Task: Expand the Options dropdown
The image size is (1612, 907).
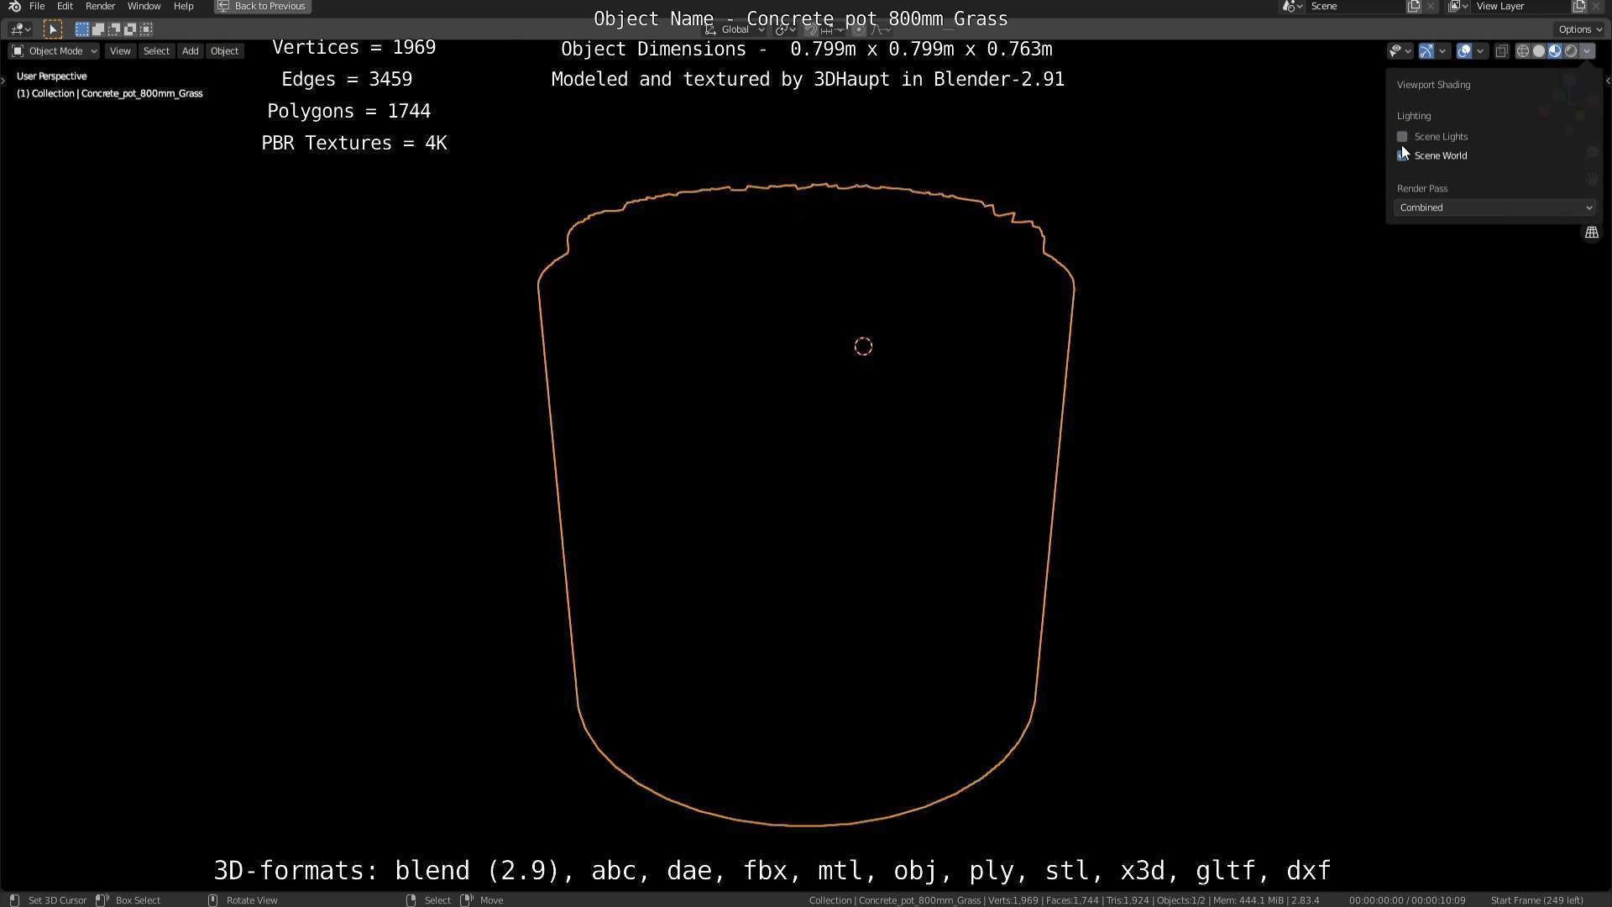Action: tap(1580, 29)
